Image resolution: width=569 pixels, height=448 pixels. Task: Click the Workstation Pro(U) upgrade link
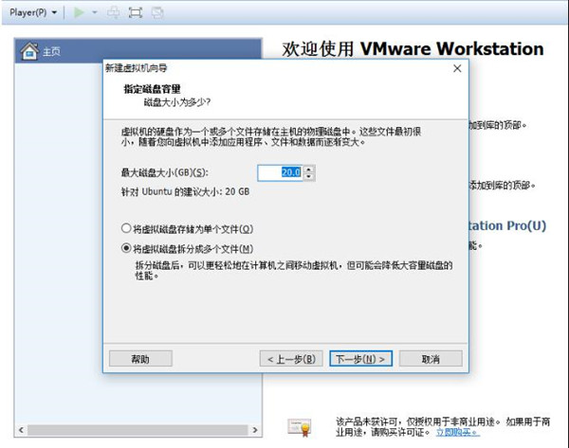[x=507, y=225]
